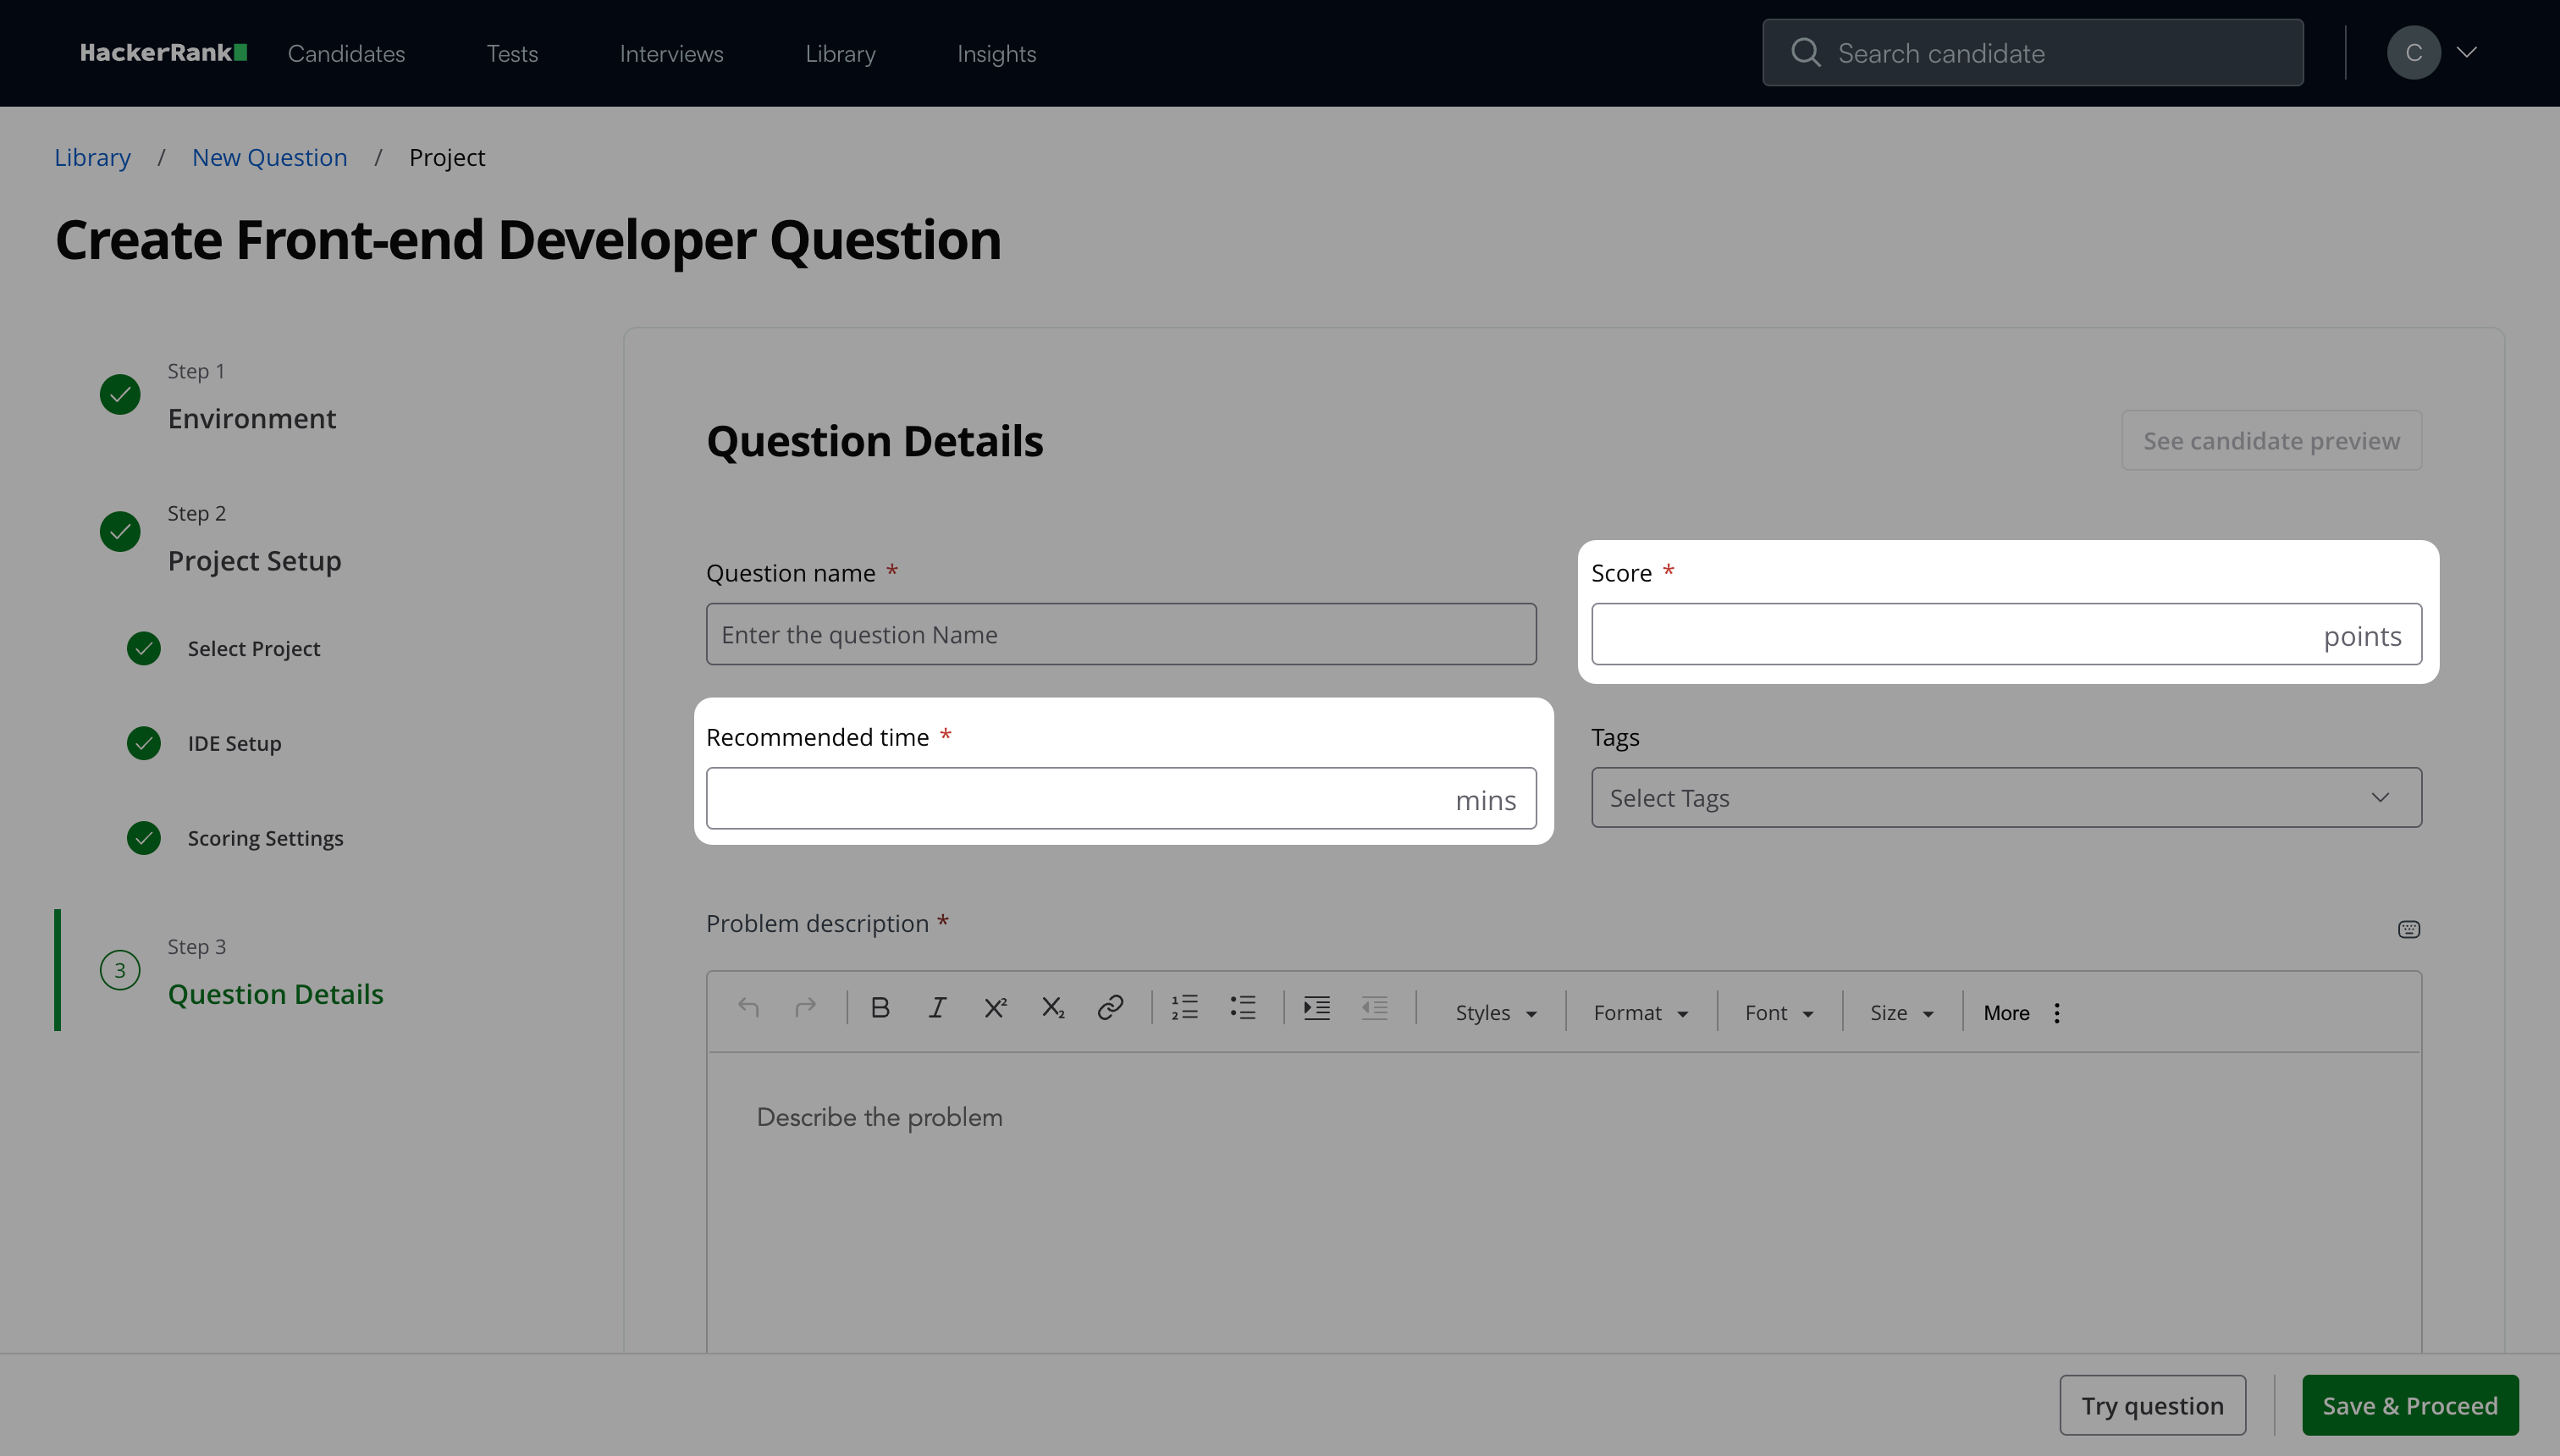Go to the Tests menu

[512, 54]
